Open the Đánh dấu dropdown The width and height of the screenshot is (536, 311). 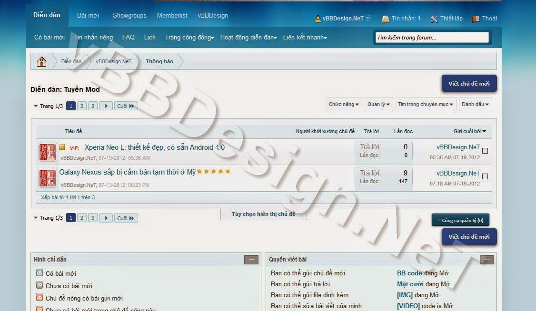pos(475,104)
